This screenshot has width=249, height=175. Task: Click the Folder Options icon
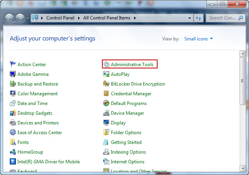pyautogui.click(x=106, y=132)
